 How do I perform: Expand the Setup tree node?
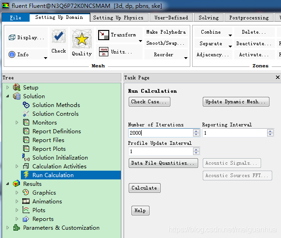[x=7, y=88]
